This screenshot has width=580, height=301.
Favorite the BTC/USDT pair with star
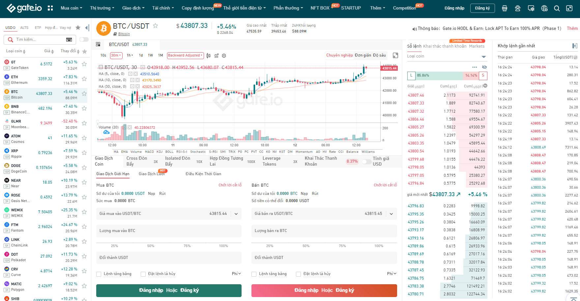(x=155, y=26)
